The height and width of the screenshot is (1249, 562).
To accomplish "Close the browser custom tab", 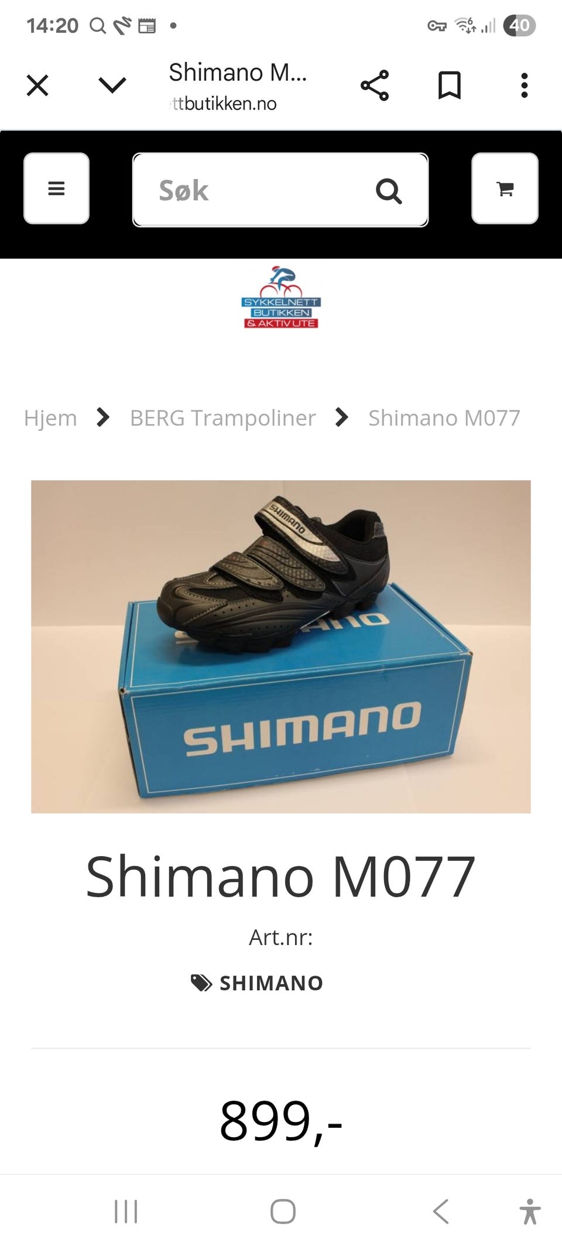I will tap(37, 85).
